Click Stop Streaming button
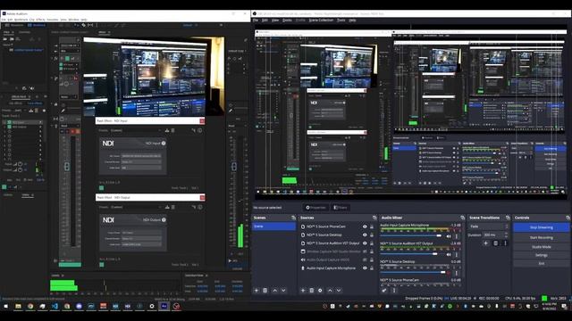The image size is (572, 321). [542, 227]
